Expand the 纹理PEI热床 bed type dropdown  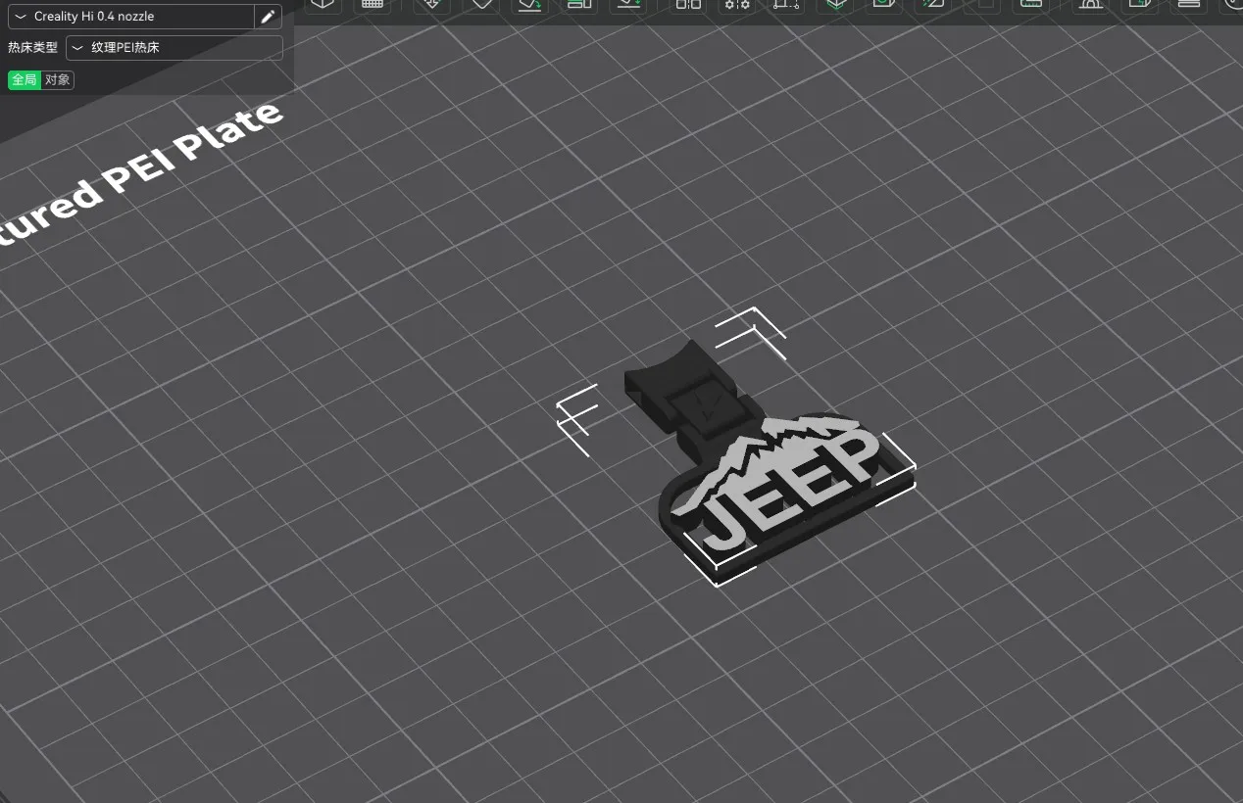(174, 48)
